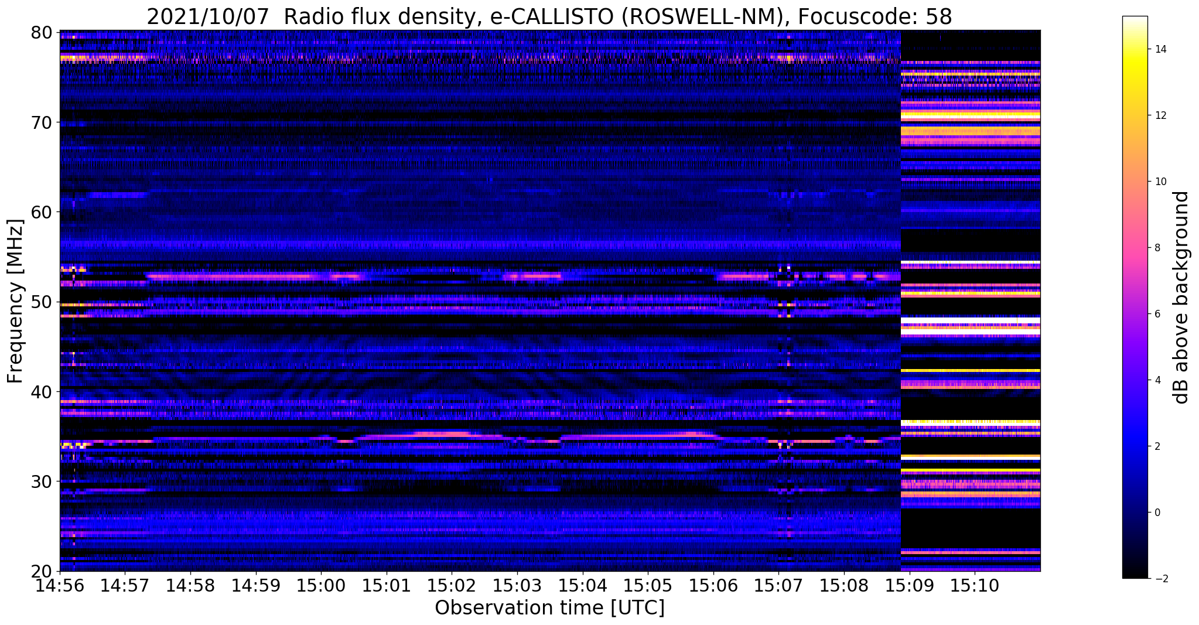Image resolution: width=1199 pixels, height=625 pixels.
Task: Click the plot title mentioning e-CALLISTO (ROSWELL-NM)
Action: click(x=549, y=17)
